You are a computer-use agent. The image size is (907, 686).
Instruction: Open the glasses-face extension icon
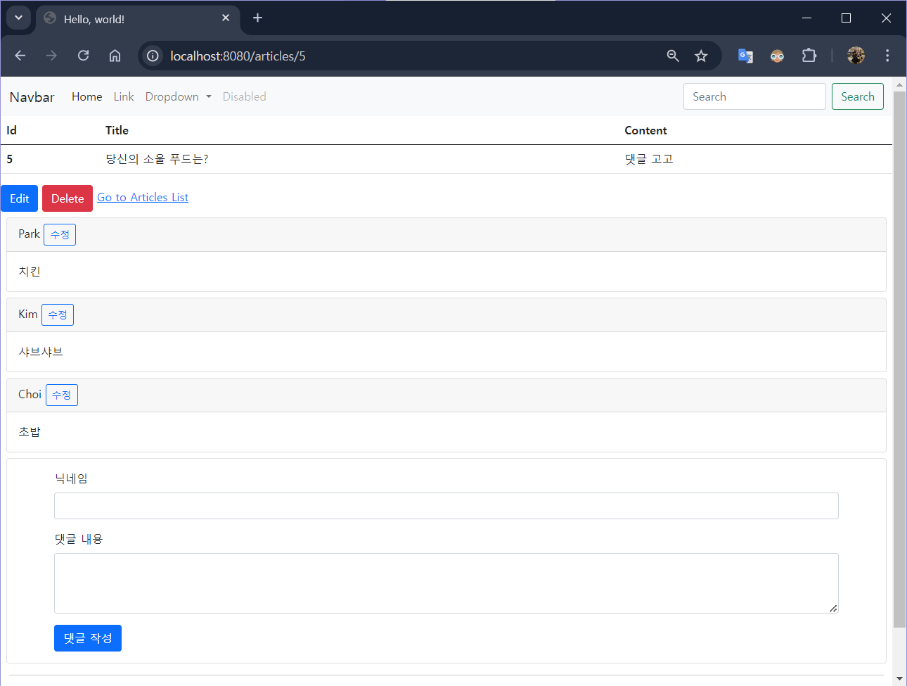coord(777,56)
